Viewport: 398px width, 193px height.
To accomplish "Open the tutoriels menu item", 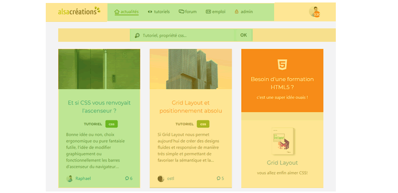I will point(159,11).
